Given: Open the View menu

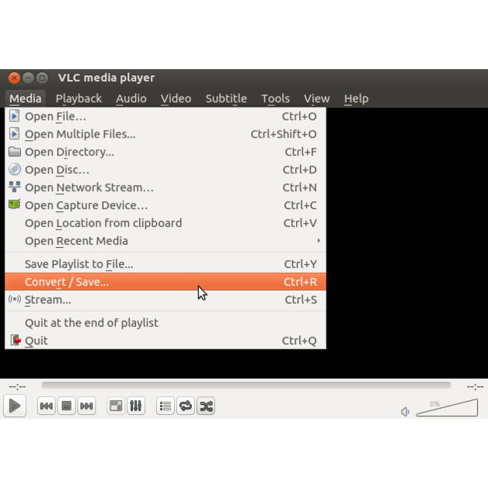Looking at the screenshot, I should [x=316, y=99].
